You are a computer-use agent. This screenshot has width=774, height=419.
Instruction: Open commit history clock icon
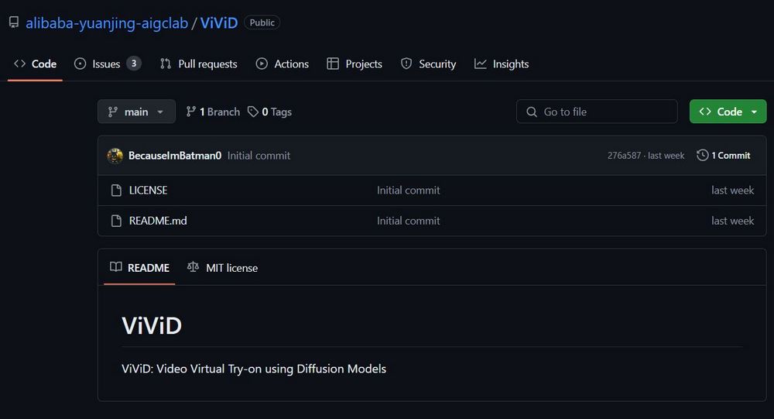click(x=703, y=155)
